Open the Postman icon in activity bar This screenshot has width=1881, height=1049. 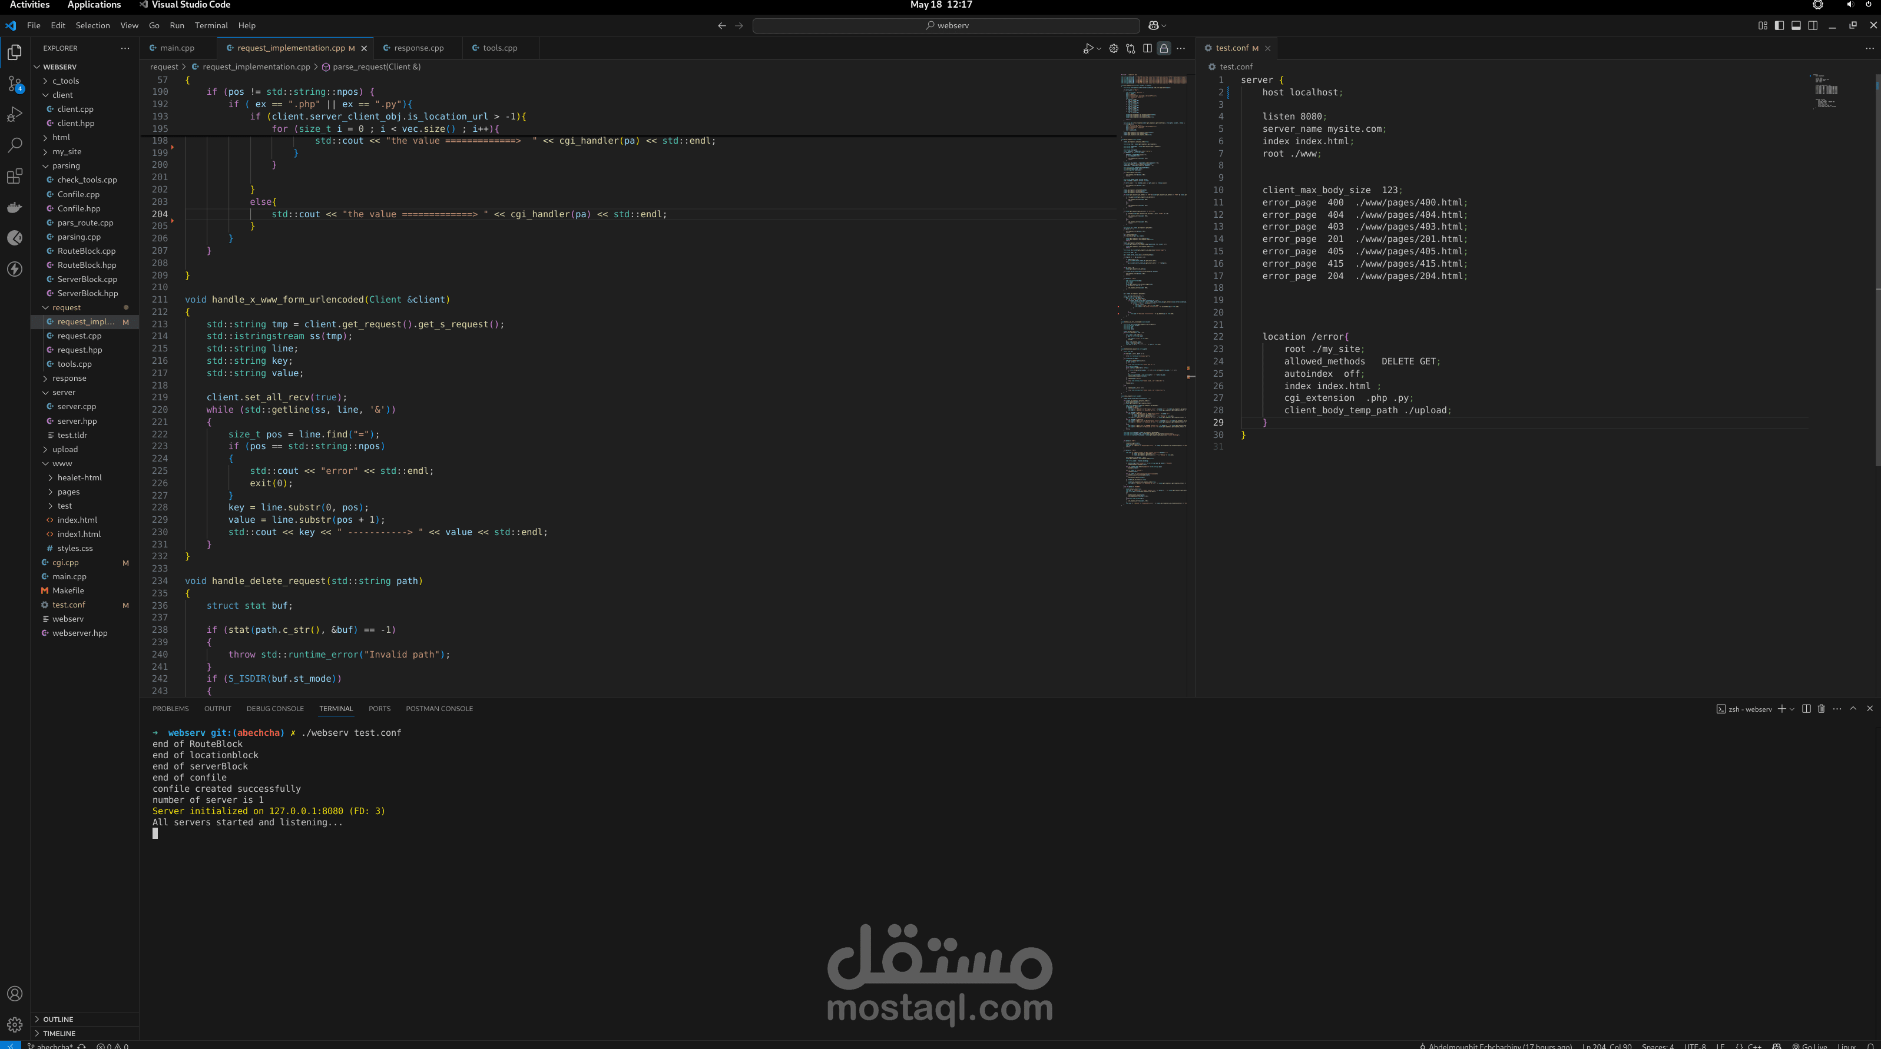[15, 238]
